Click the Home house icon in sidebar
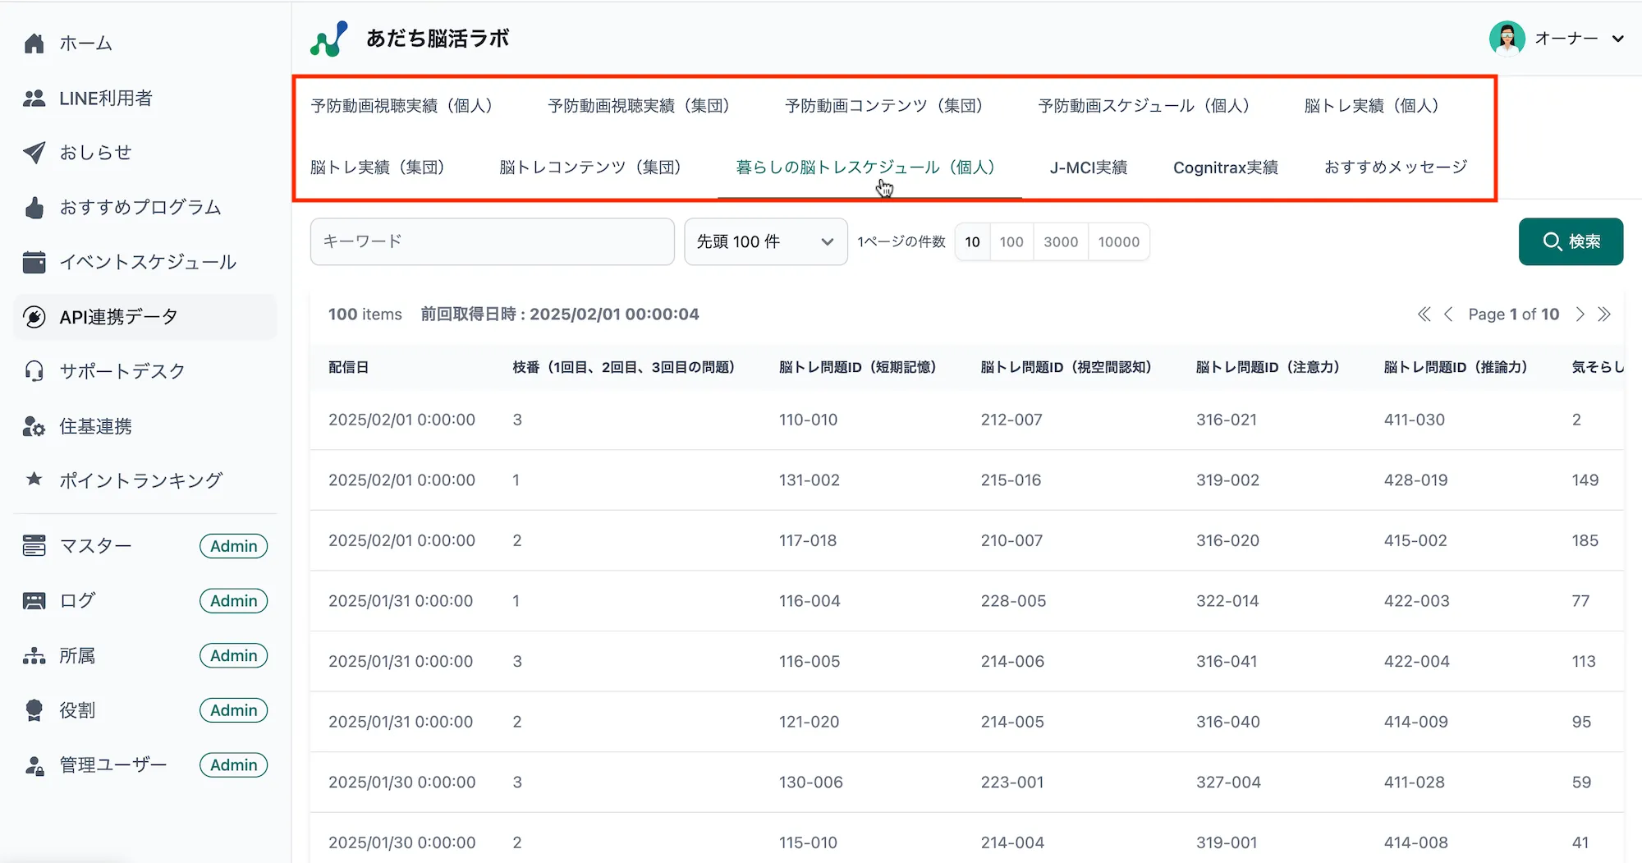 pyautogui.click(x=34, y=43)
